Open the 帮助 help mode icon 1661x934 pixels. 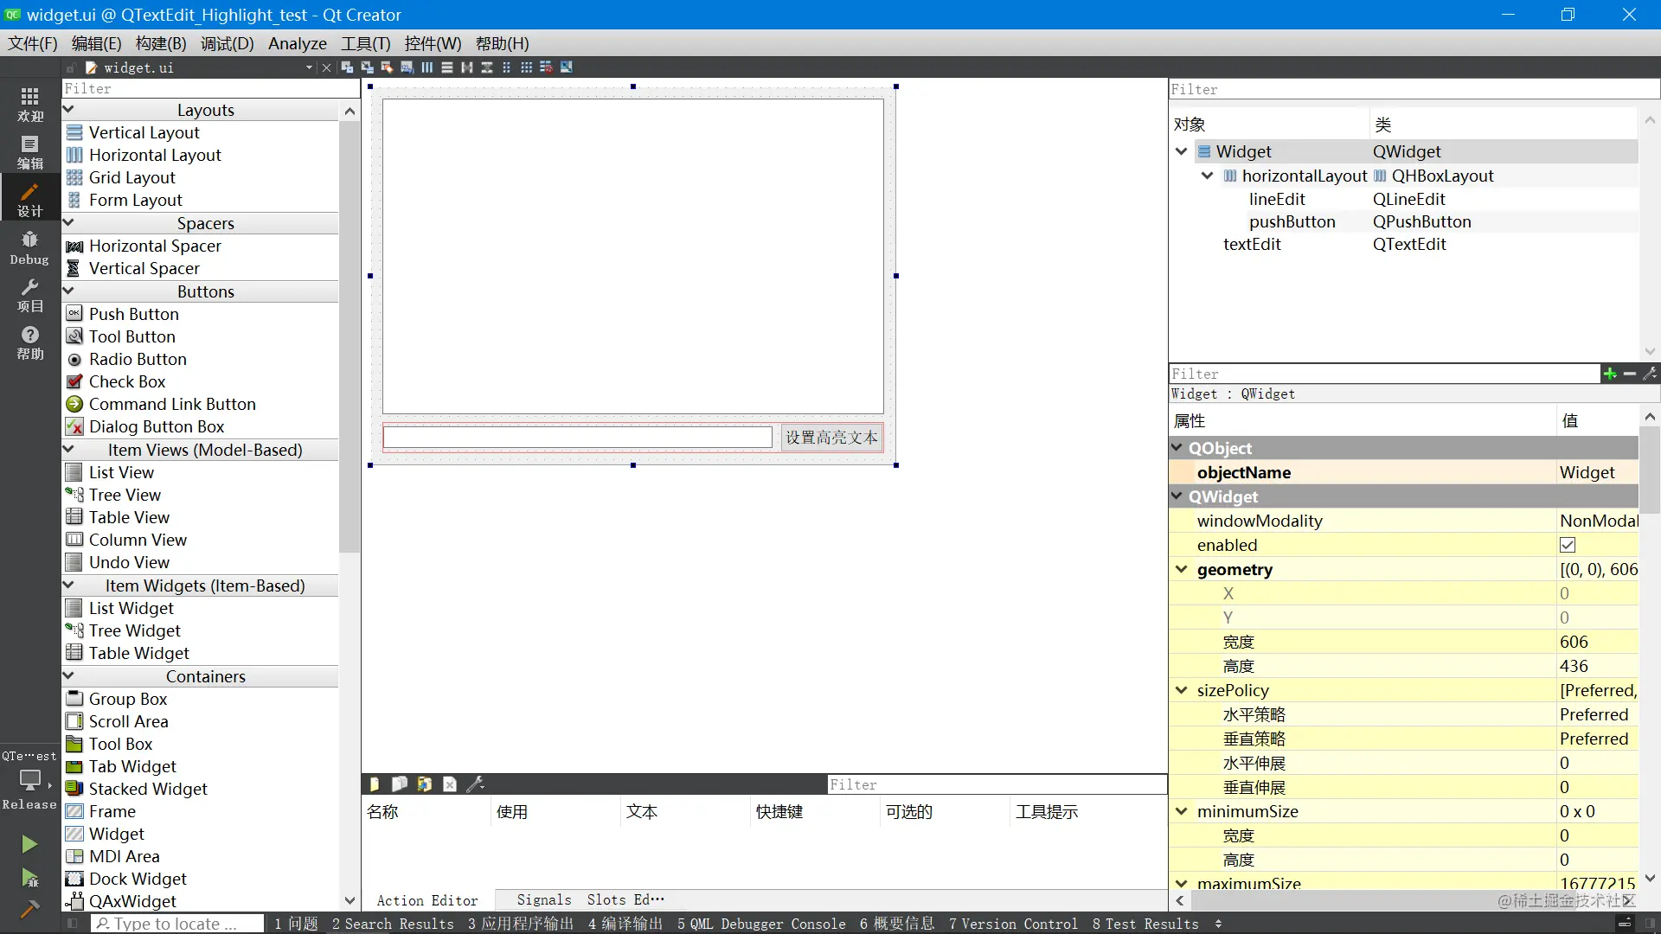tap(29, 342)
